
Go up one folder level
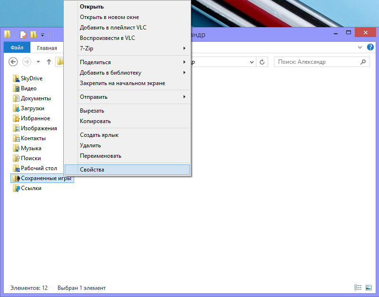point(49,62)
